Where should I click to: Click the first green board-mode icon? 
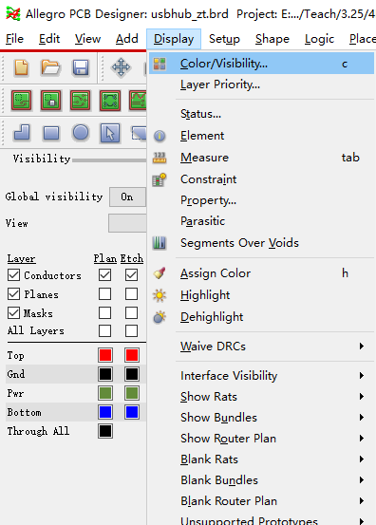click(x=22, y=100)
